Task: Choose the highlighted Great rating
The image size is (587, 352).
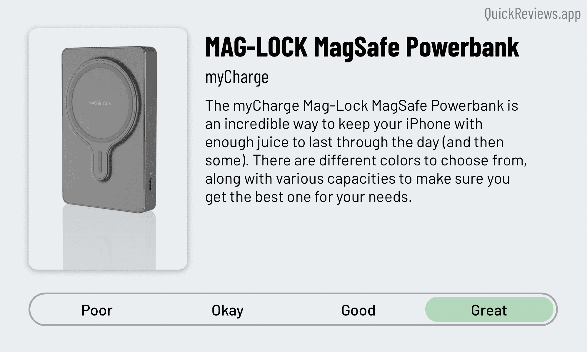Action: pos(489,309)
